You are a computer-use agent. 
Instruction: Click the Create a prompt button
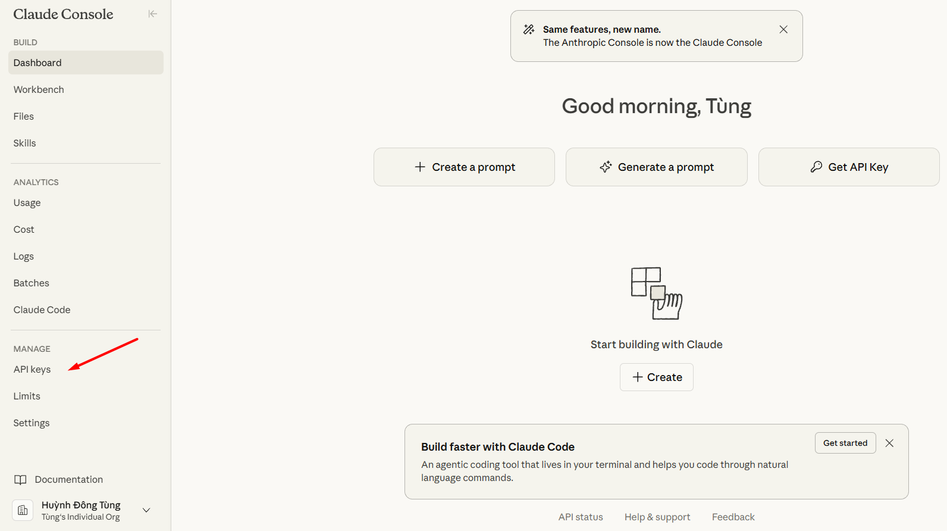[464, 167]
